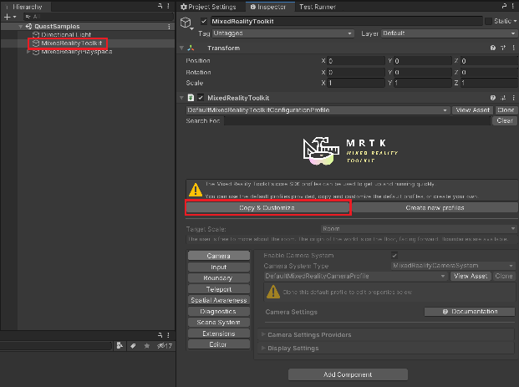Enable the Static checkbox
The image size is (519, 387).
point(489,21)
